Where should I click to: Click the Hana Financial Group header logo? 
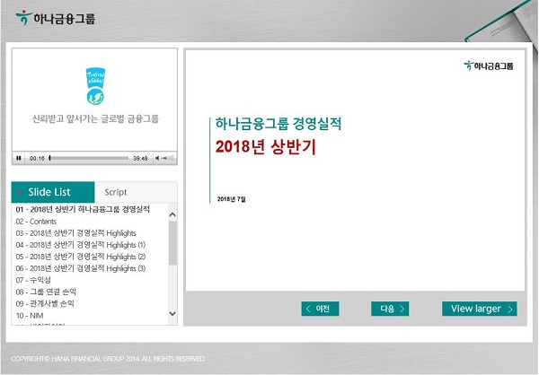click(56, 18)
